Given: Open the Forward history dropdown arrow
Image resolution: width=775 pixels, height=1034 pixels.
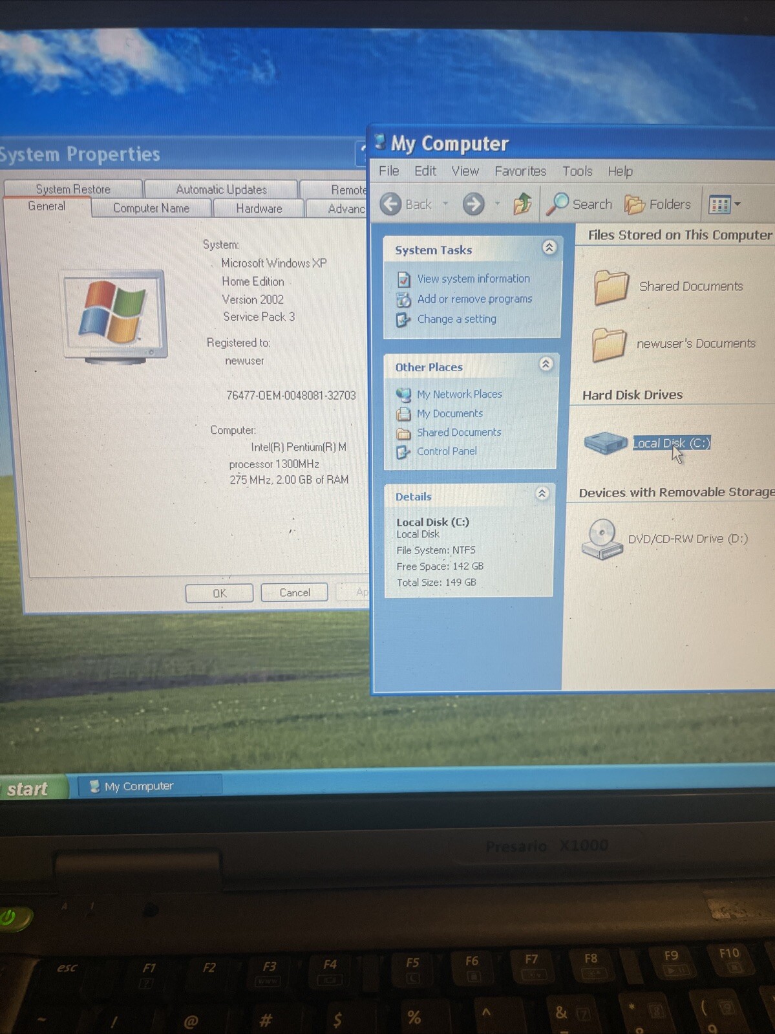Looking at the screenshot, I should coord(497,204).
